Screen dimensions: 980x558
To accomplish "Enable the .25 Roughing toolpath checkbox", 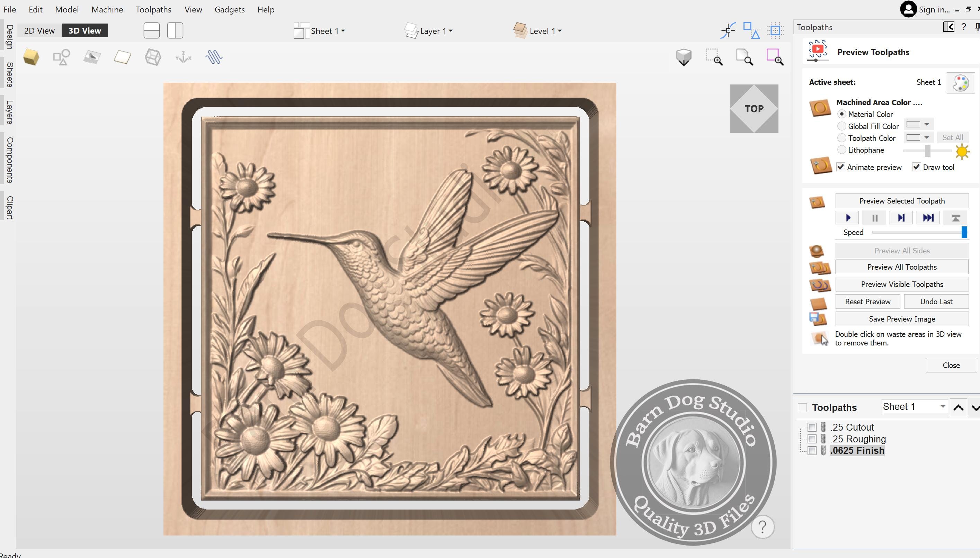I will (811, 439).
